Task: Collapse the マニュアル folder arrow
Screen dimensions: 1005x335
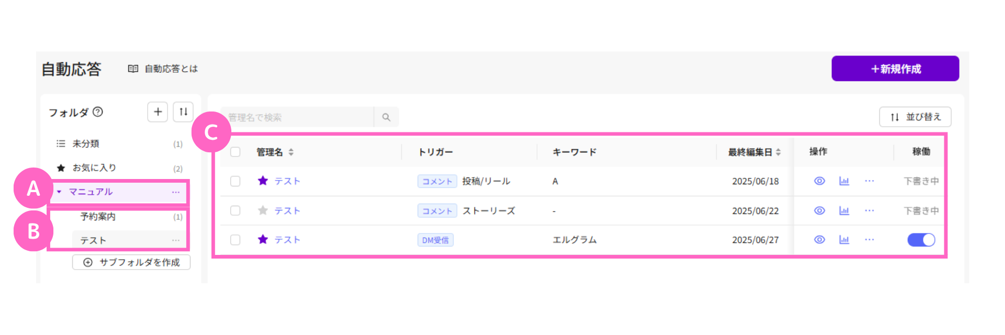Action: [59, 192]
